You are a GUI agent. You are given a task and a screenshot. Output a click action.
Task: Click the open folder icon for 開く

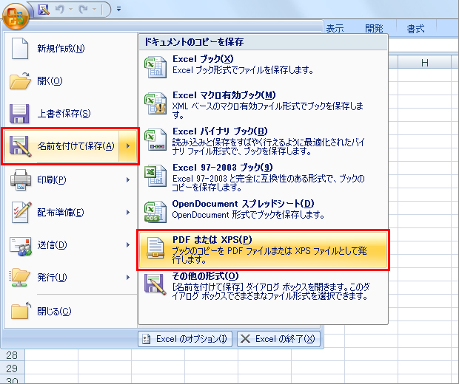coord(20,80)
